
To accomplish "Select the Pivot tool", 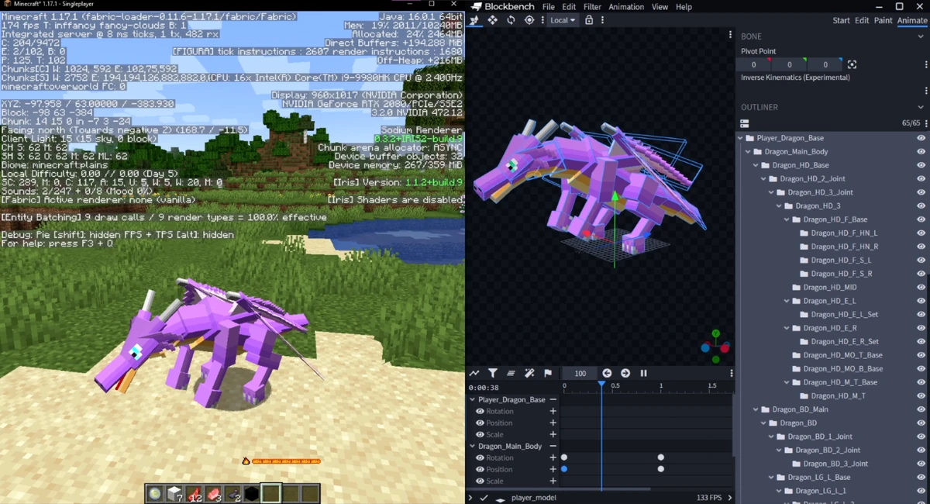I will (529, 20).
